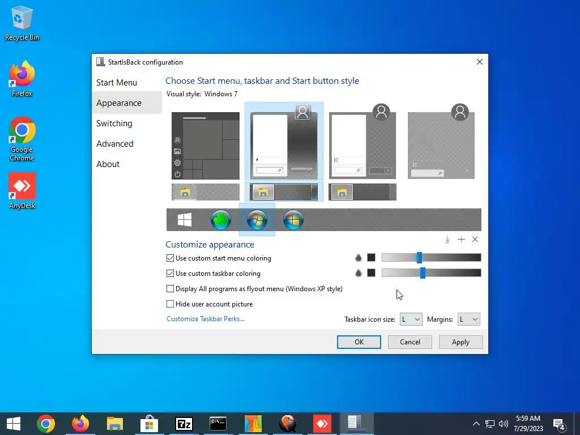Open network status tray icon
This screenshot has height=435, width=580.
pos(490,424)
